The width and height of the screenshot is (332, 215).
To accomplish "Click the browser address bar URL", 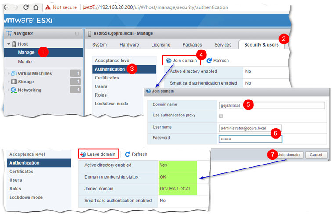I will 155,7.
